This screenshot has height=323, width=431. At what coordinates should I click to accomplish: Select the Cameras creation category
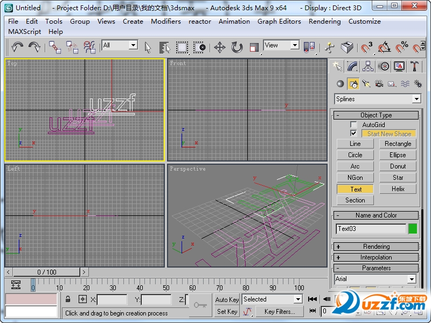pyautogui.click(x=380, y=83)
